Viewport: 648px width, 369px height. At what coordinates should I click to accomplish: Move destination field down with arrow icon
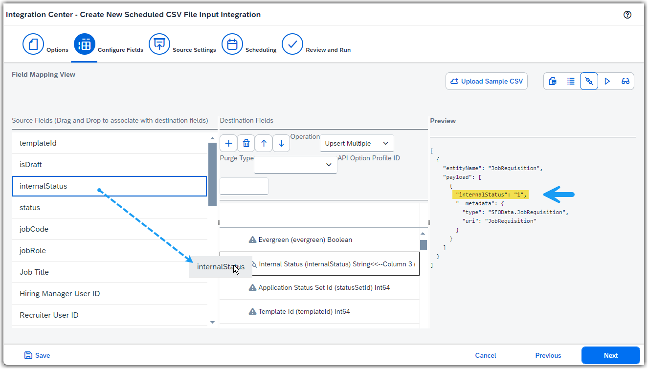point(281,143)
